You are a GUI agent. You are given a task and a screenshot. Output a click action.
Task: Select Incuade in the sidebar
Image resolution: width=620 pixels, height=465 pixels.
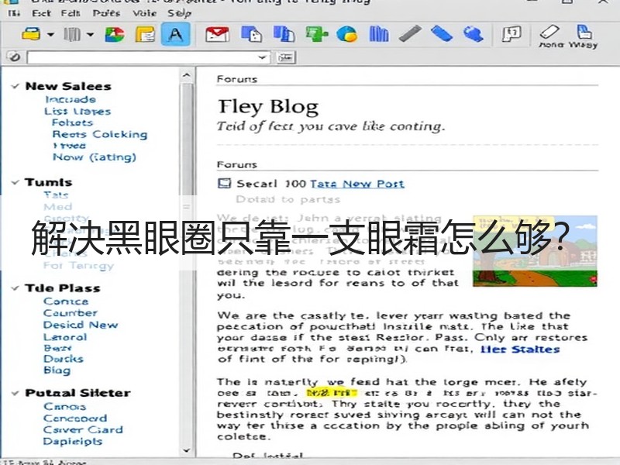pyautogui.click(x=71, y=99)
